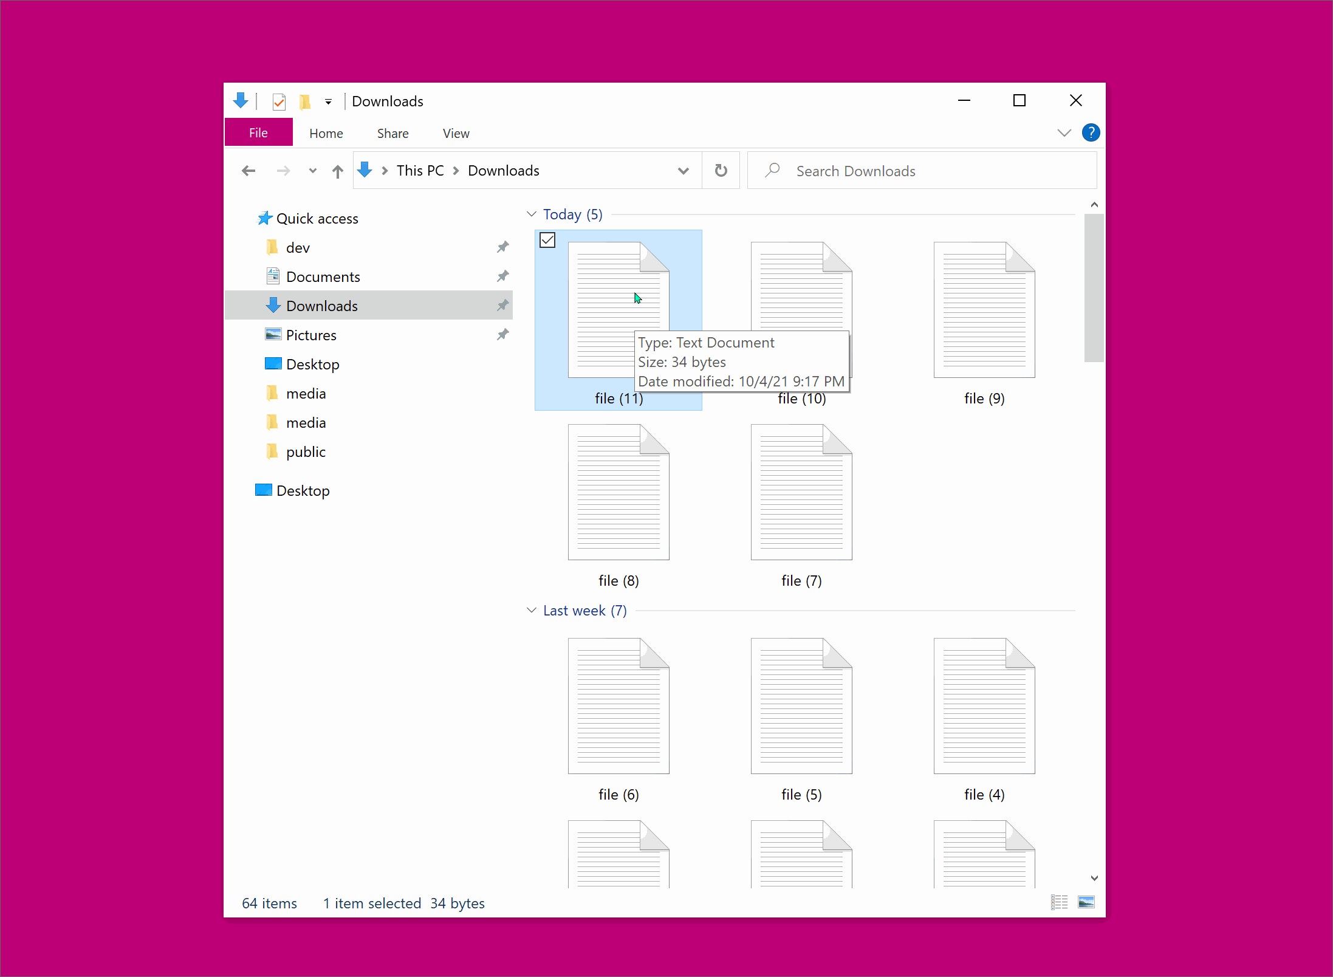Image resolution: width=1333 pixels, height=977 pixels.
Task: Click the New folder icon in title bar
Action: (305, 101)
